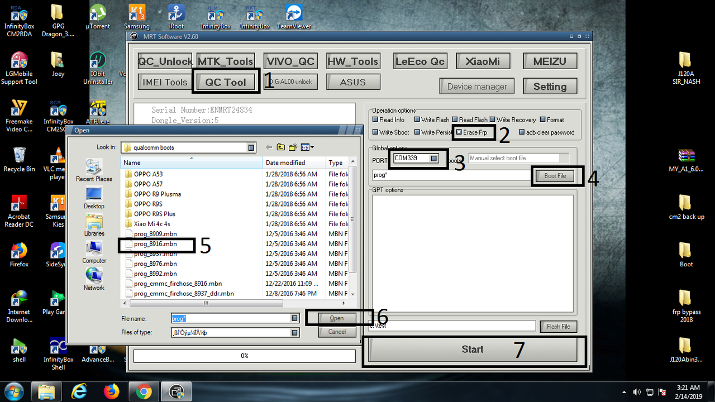This screenshot has width=715, height=402.
Task: Click Open button in file dialog
Action: click(337, 318)
